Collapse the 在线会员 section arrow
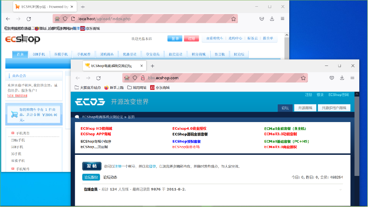Viewport: 368px width, 207px height. click(x=341, y=189)
